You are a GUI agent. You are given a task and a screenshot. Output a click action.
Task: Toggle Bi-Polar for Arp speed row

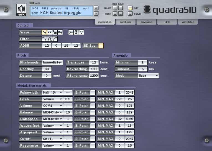[93, 132]
